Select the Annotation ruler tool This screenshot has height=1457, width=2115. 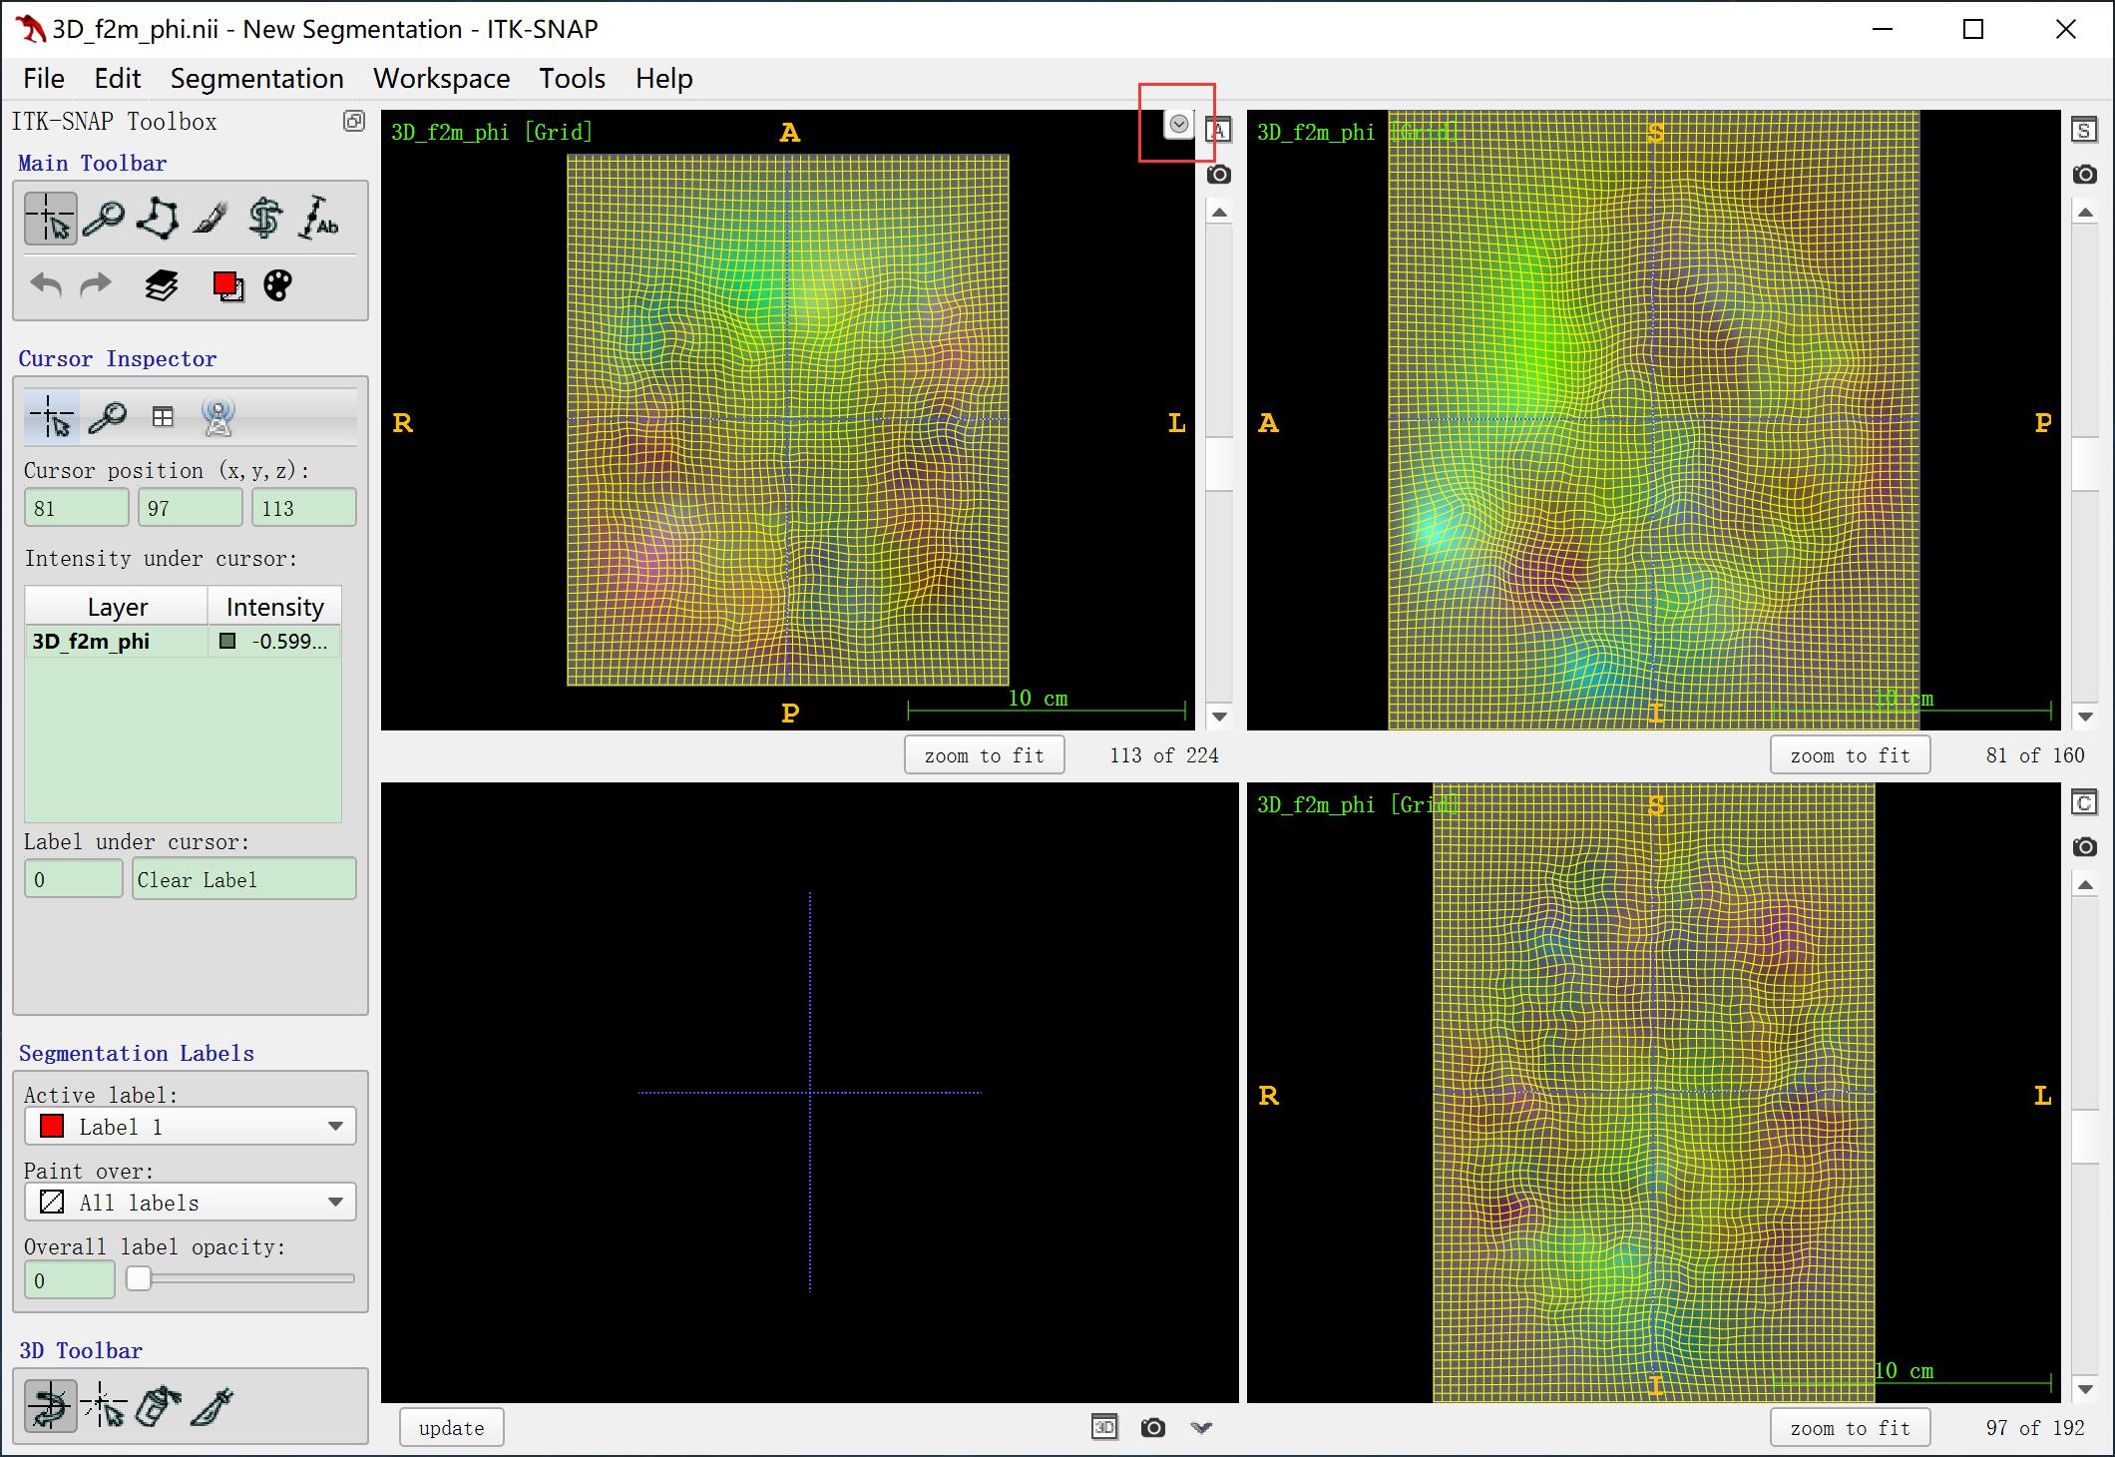318,219
